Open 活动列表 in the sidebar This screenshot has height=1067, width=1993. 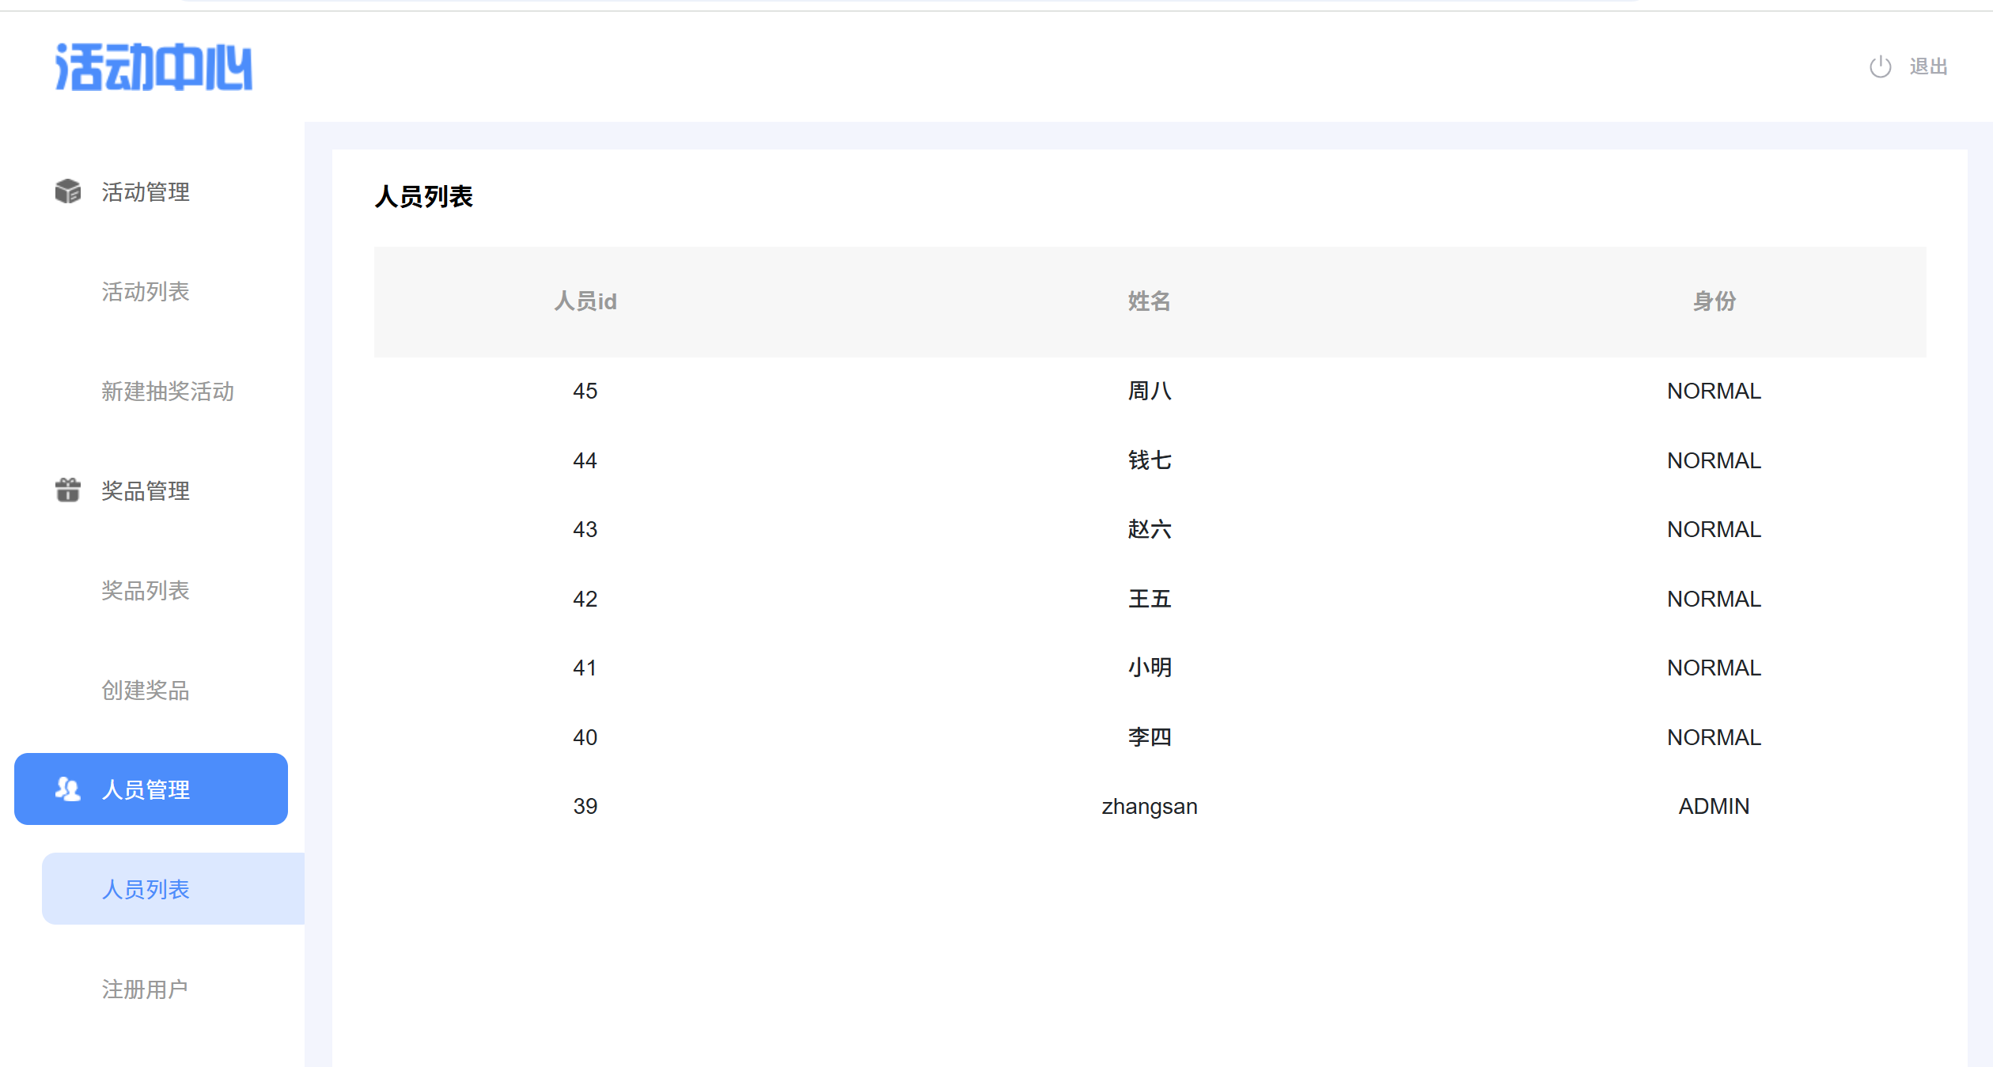tap(146, 292)
